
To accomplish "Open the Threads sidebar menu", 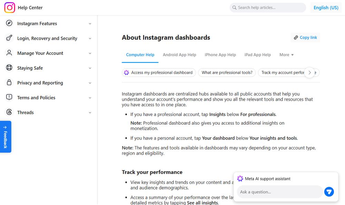I will 49,113.
